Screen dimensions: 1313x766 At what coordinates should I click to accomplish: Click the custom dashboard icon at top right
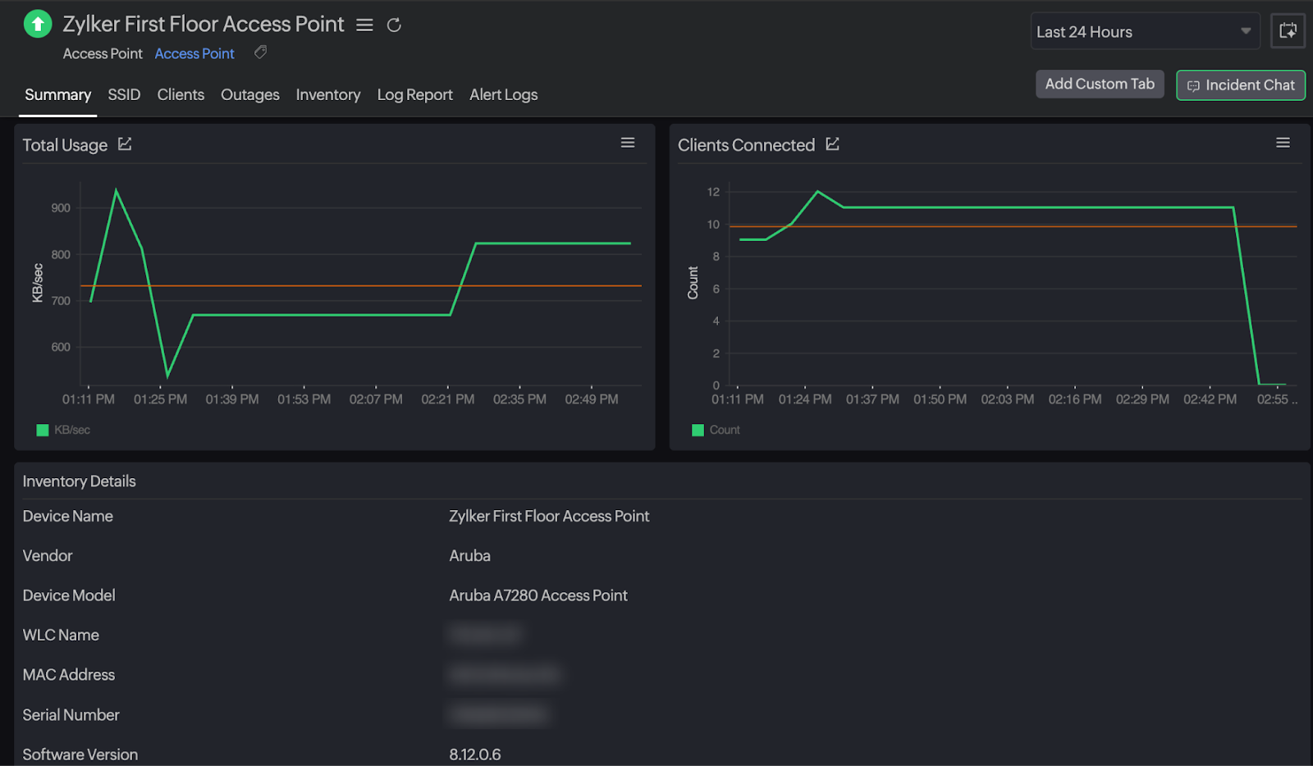[x=1288, y=30]
